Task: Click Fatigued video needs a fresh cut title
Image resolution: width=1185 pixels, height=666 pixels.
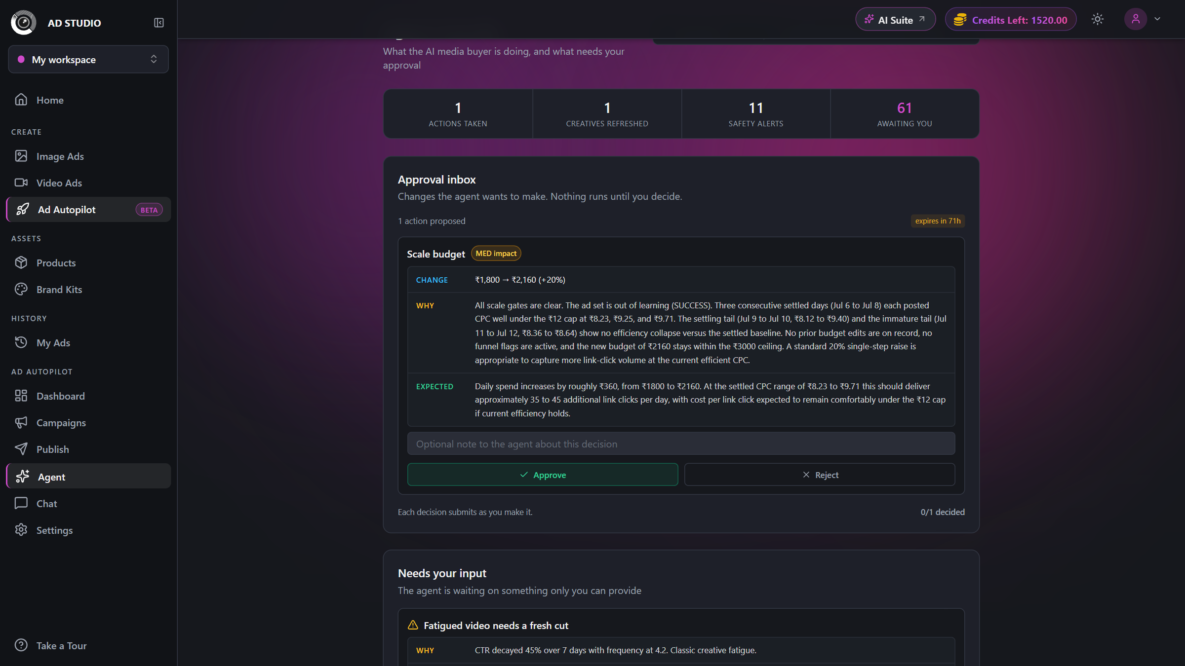Action: 496,625
